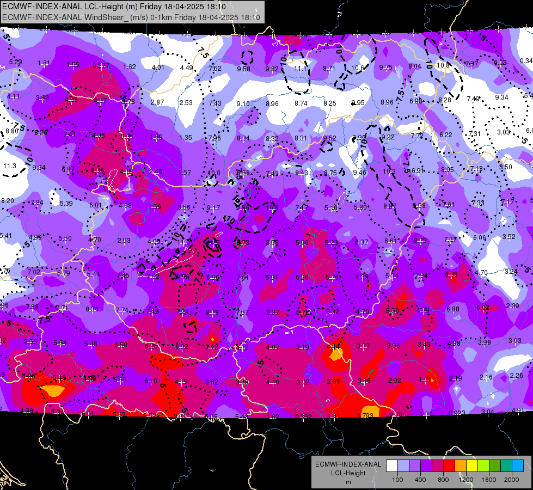Click the wind shear value 2.16

tap(486, 377)
